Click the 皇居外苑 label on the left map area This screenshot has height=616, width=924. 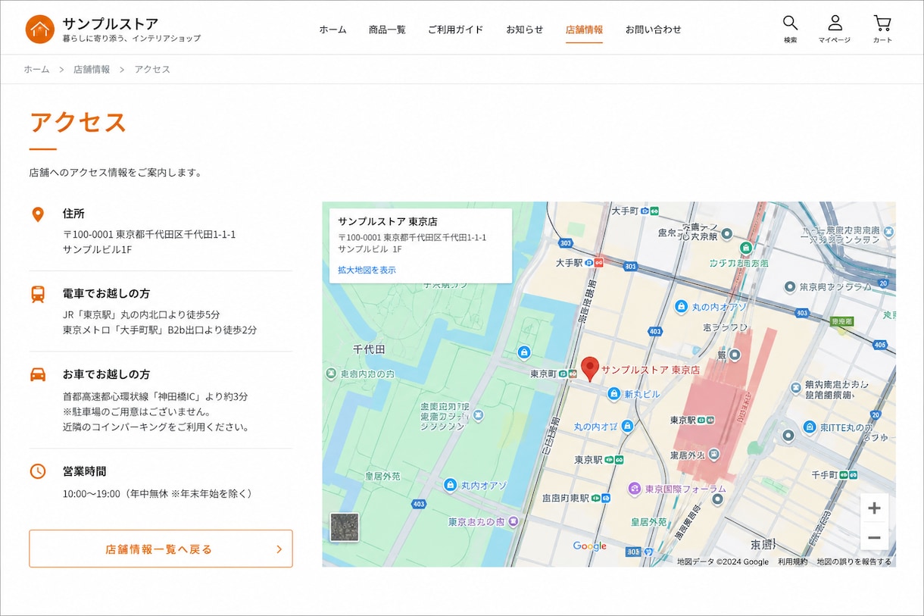[x=382, y=476]
